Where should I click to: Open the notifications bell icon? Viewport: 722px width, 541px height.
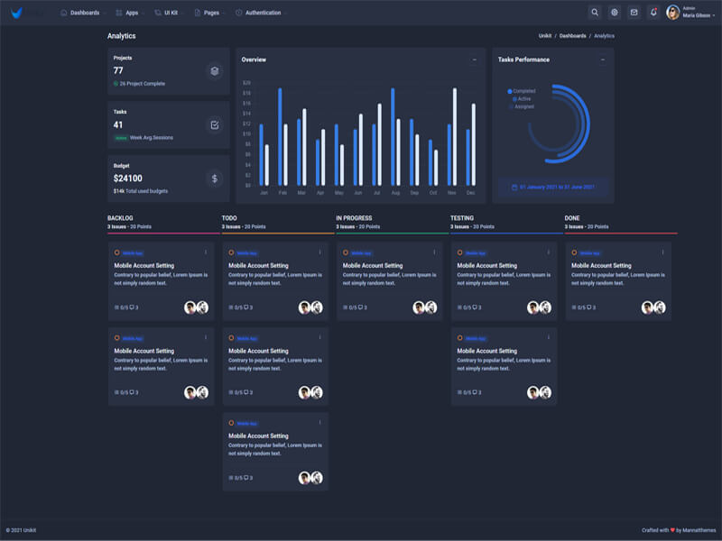tap(653, 13)
